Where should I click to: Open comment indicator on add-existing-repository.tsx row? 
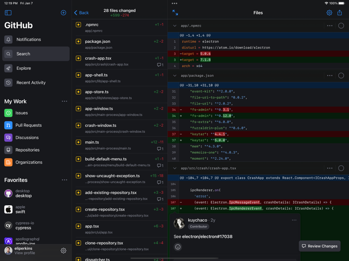coord(160,199)
